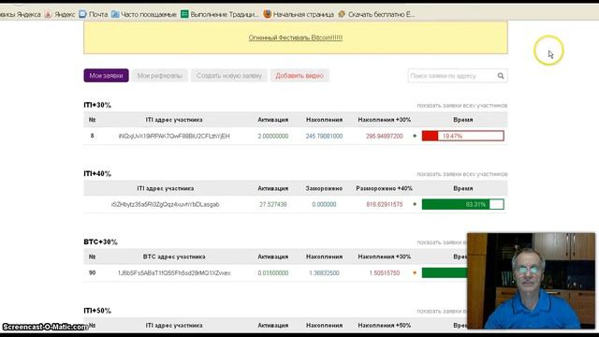Click the Заморожено column header

pos(324,188)
